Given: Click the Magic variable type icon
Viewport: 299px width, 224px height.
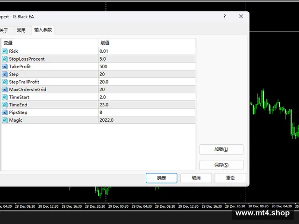Looking at the screenshot, I should point(5,120).
